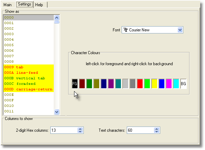Screen dimensions: 205x150
Task: Select the 0002 row
Action: pyautogui.click(x=29, y=29)
